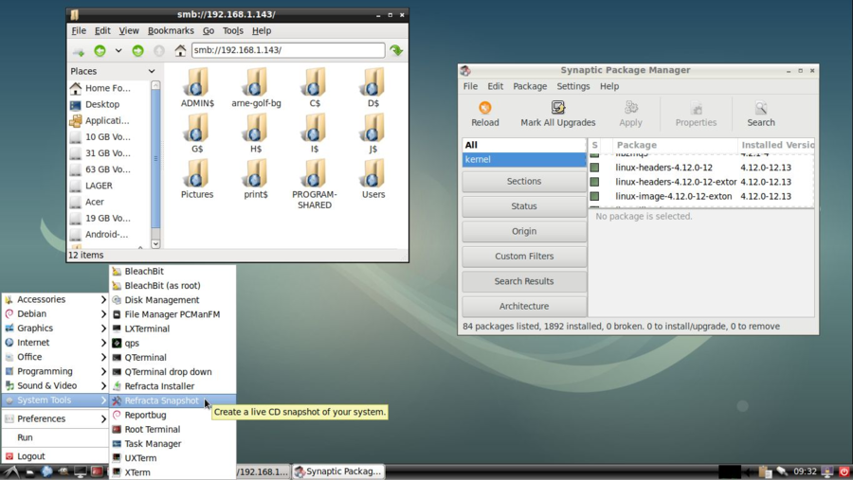The height and width of the screenshot is (480, 853).
Task: Select the print$ shared folder
Action: click(256, 179)
